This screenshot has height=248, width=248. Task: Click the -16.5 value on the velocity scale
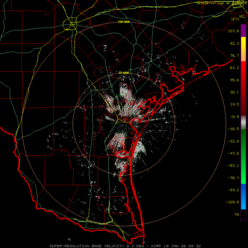(233, 129)
